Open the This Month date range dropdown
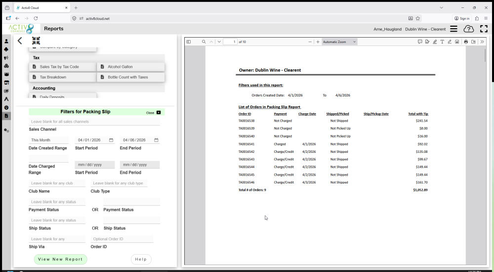The height and width of the screenshot is (272, 494). 48,140
